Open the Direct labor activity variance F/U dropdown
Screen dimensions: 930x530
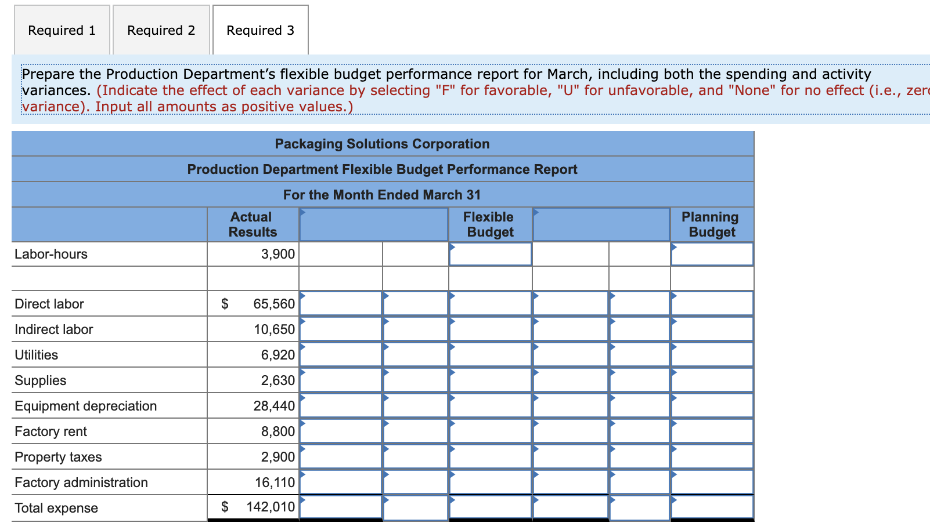[x=640, y=304]
